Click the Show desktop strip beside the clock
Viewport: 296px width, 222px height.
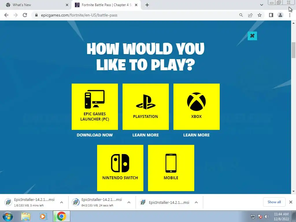click(294, 216)
